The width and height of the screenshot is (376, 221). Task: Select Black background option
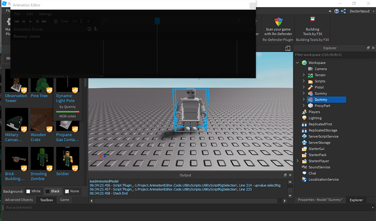pyautogui.click(x=53, y=191)
